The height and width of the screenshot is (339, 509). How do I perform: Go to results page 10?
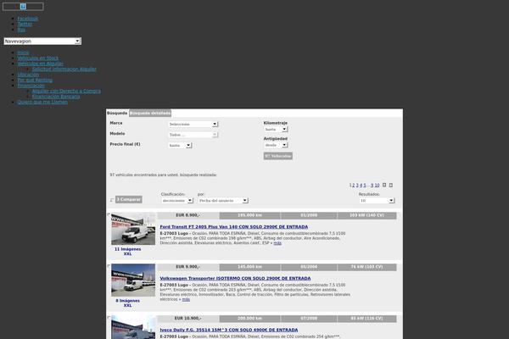coord(377,186)
